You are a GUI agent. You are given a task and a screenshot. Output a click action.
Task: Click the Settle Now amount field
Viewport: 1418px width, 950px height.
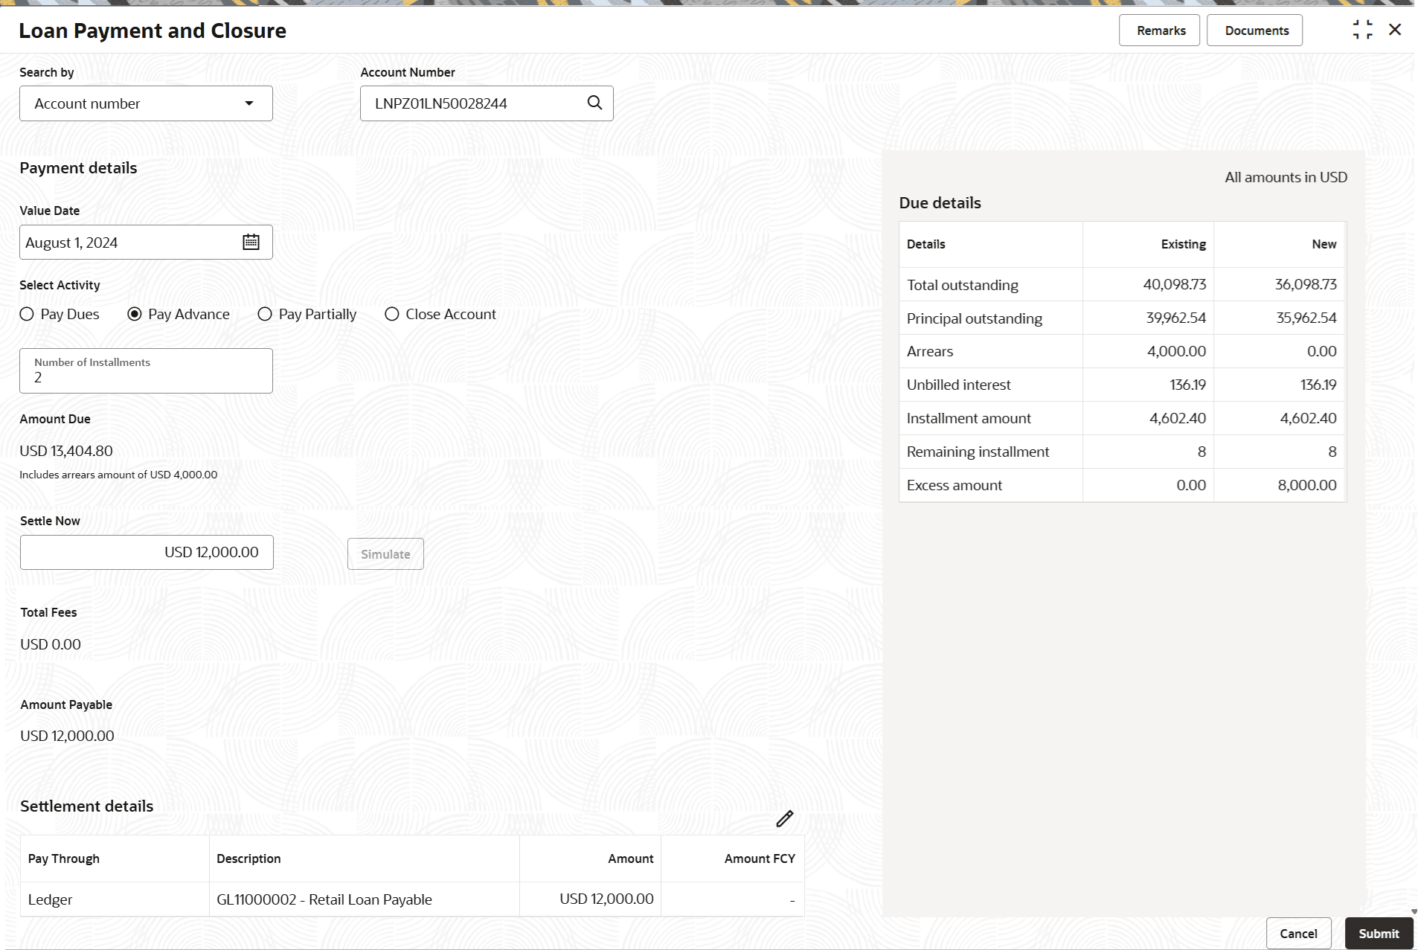coord(147,553)
